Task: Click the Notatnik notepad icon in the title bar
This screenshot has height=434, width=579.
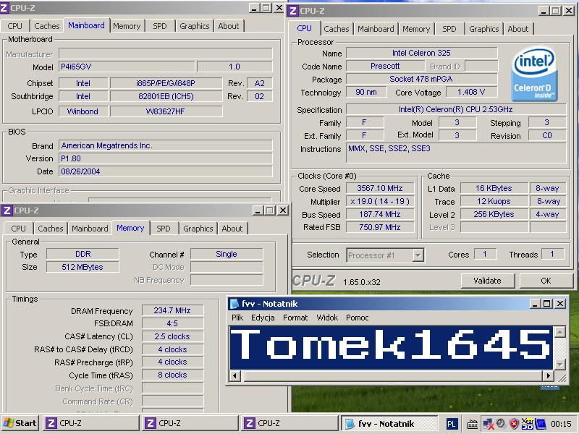Action: pyautogui.click(x=234, y=304)
